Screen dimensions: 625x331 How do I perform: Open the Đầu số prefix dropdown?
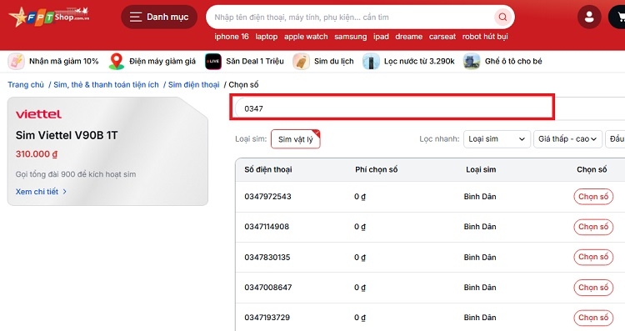click(615, 139)
